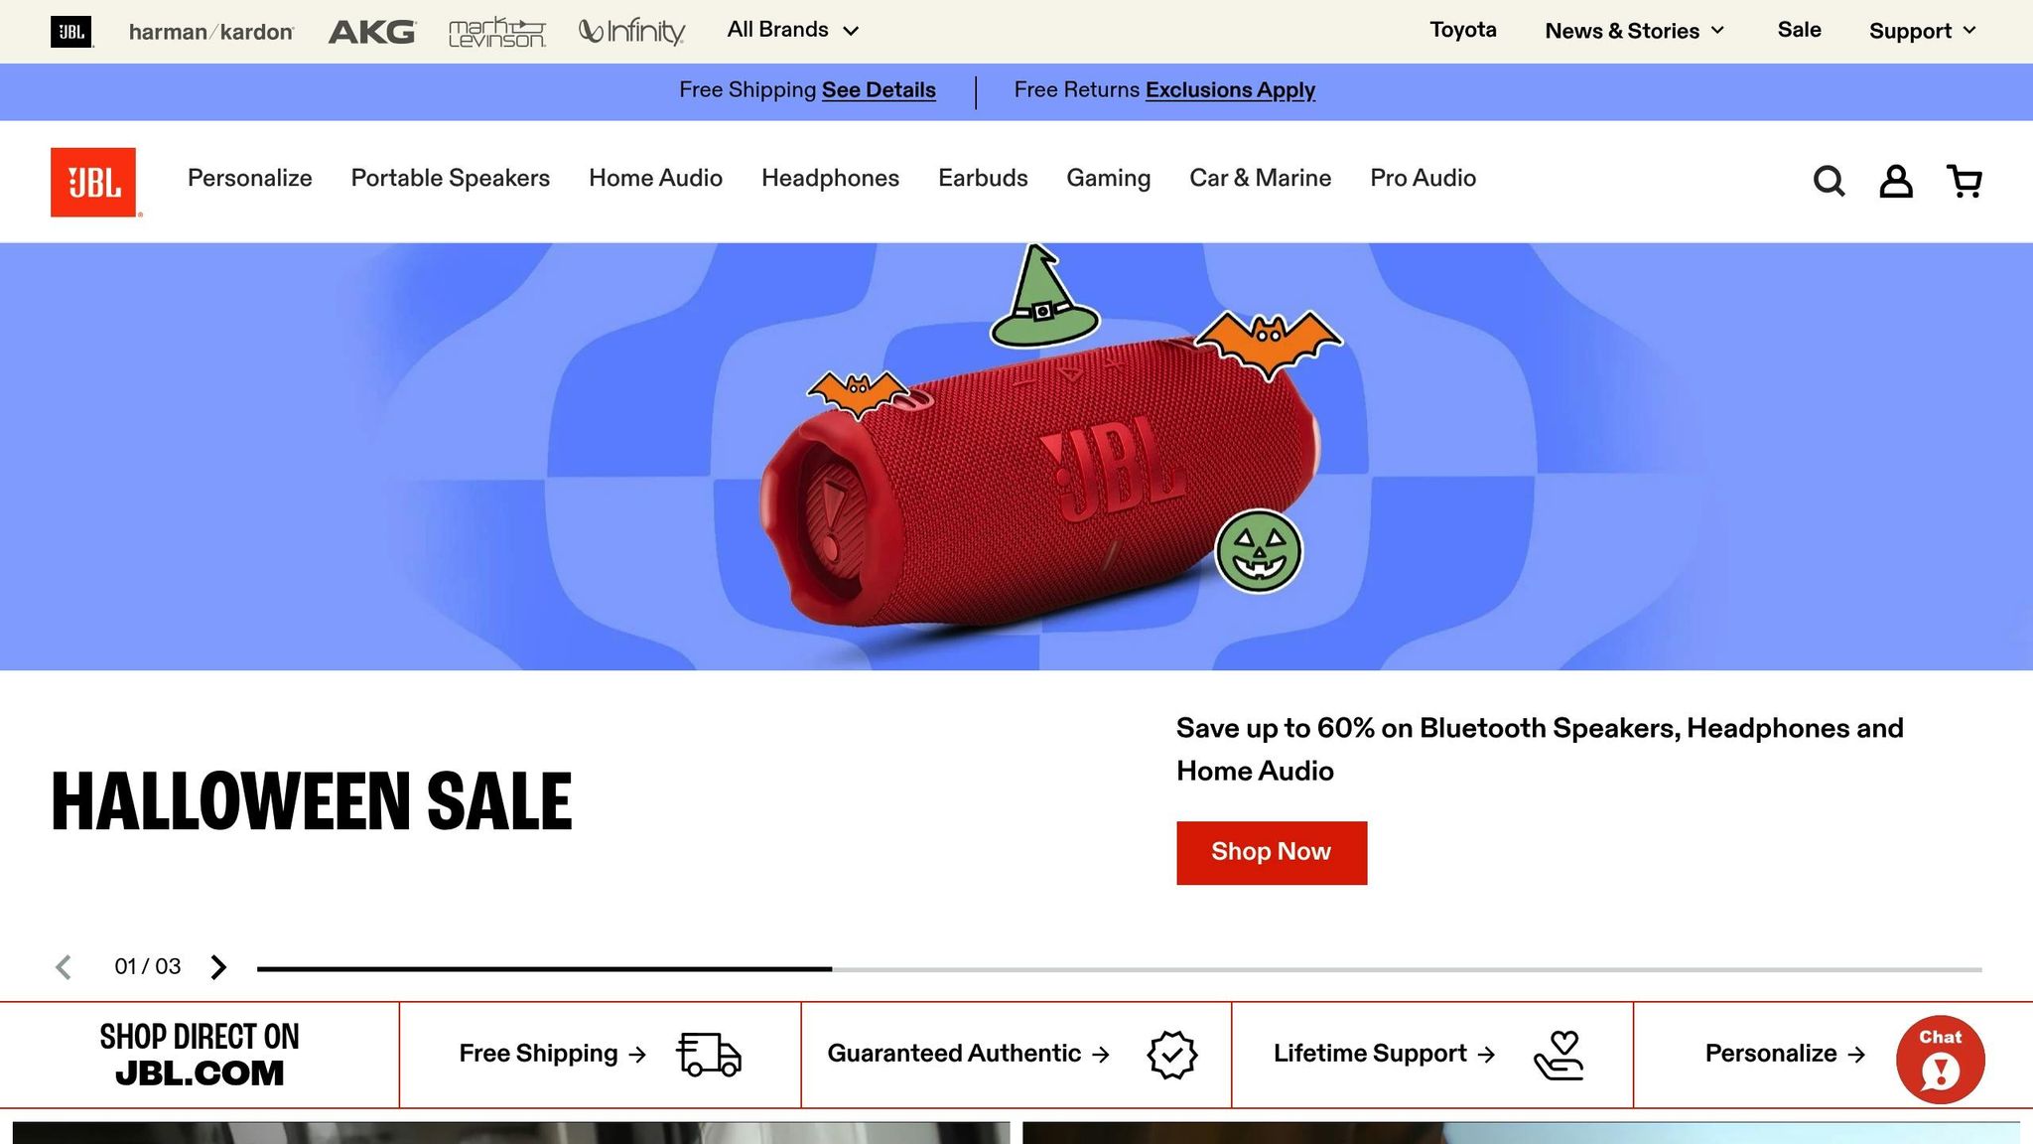Open the Headphones menu item
The image size is (2033, 1144).
pos(830,178)
